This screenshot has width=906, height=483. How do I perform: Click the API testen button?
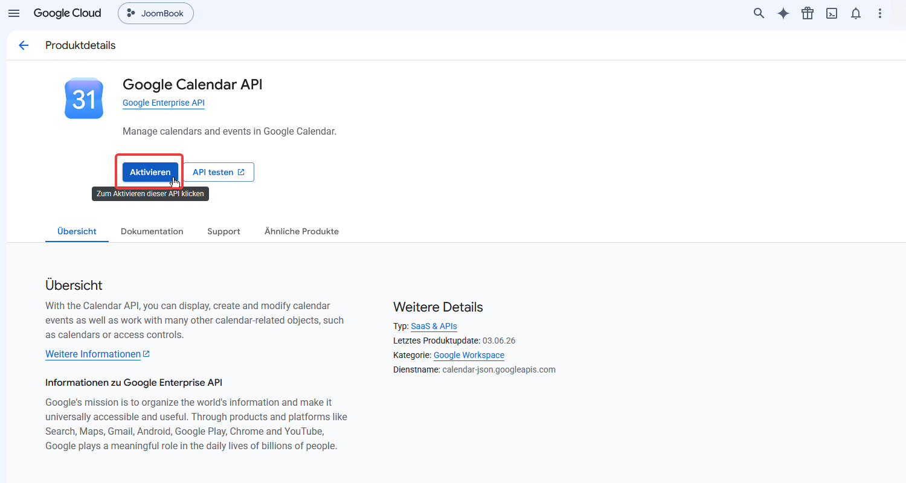(219, 172)
